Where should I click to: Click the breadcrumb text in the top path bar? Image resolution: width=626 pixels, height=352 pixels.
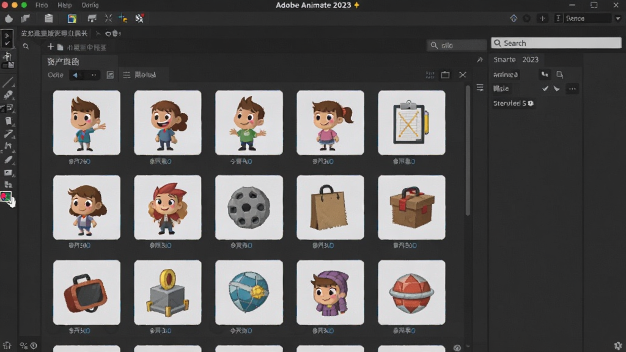[54, 34]
